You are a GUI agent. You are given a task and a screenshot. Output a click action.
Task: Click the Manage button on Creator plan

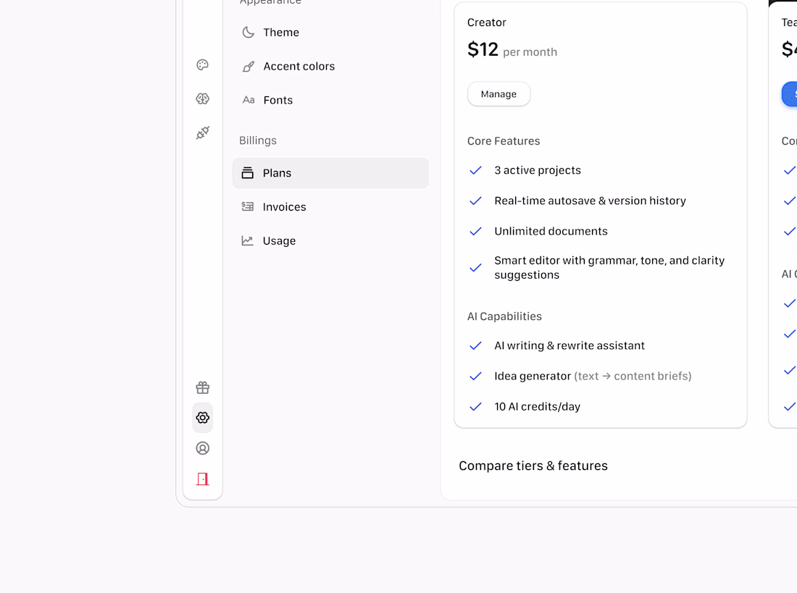[x=498, y=94]
